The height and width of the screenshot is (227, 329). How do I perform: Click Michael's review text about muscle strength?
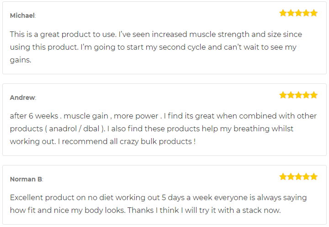coord(156,47)
